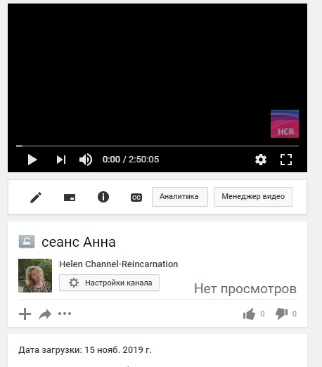Image resolution: width=322 pixels, height=367 pixels.
Task: Share the video with arrow icon
Action: coord(45,314)
